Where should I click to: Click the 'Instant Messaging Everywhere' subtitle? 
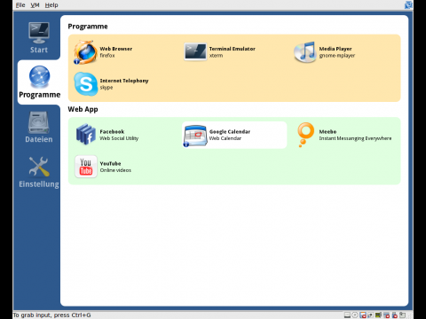tap(355, 138)
